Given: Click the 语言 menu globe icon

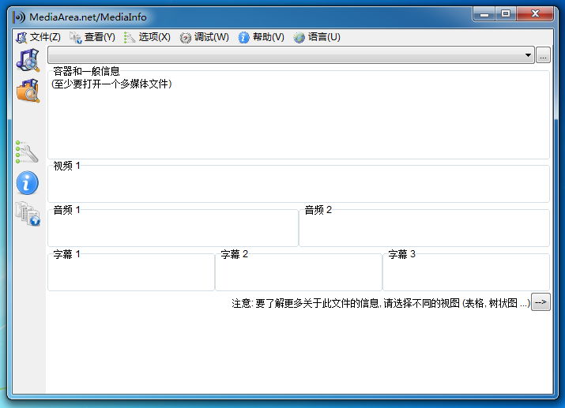Looking at the screenshot, I should pos(299,37).
